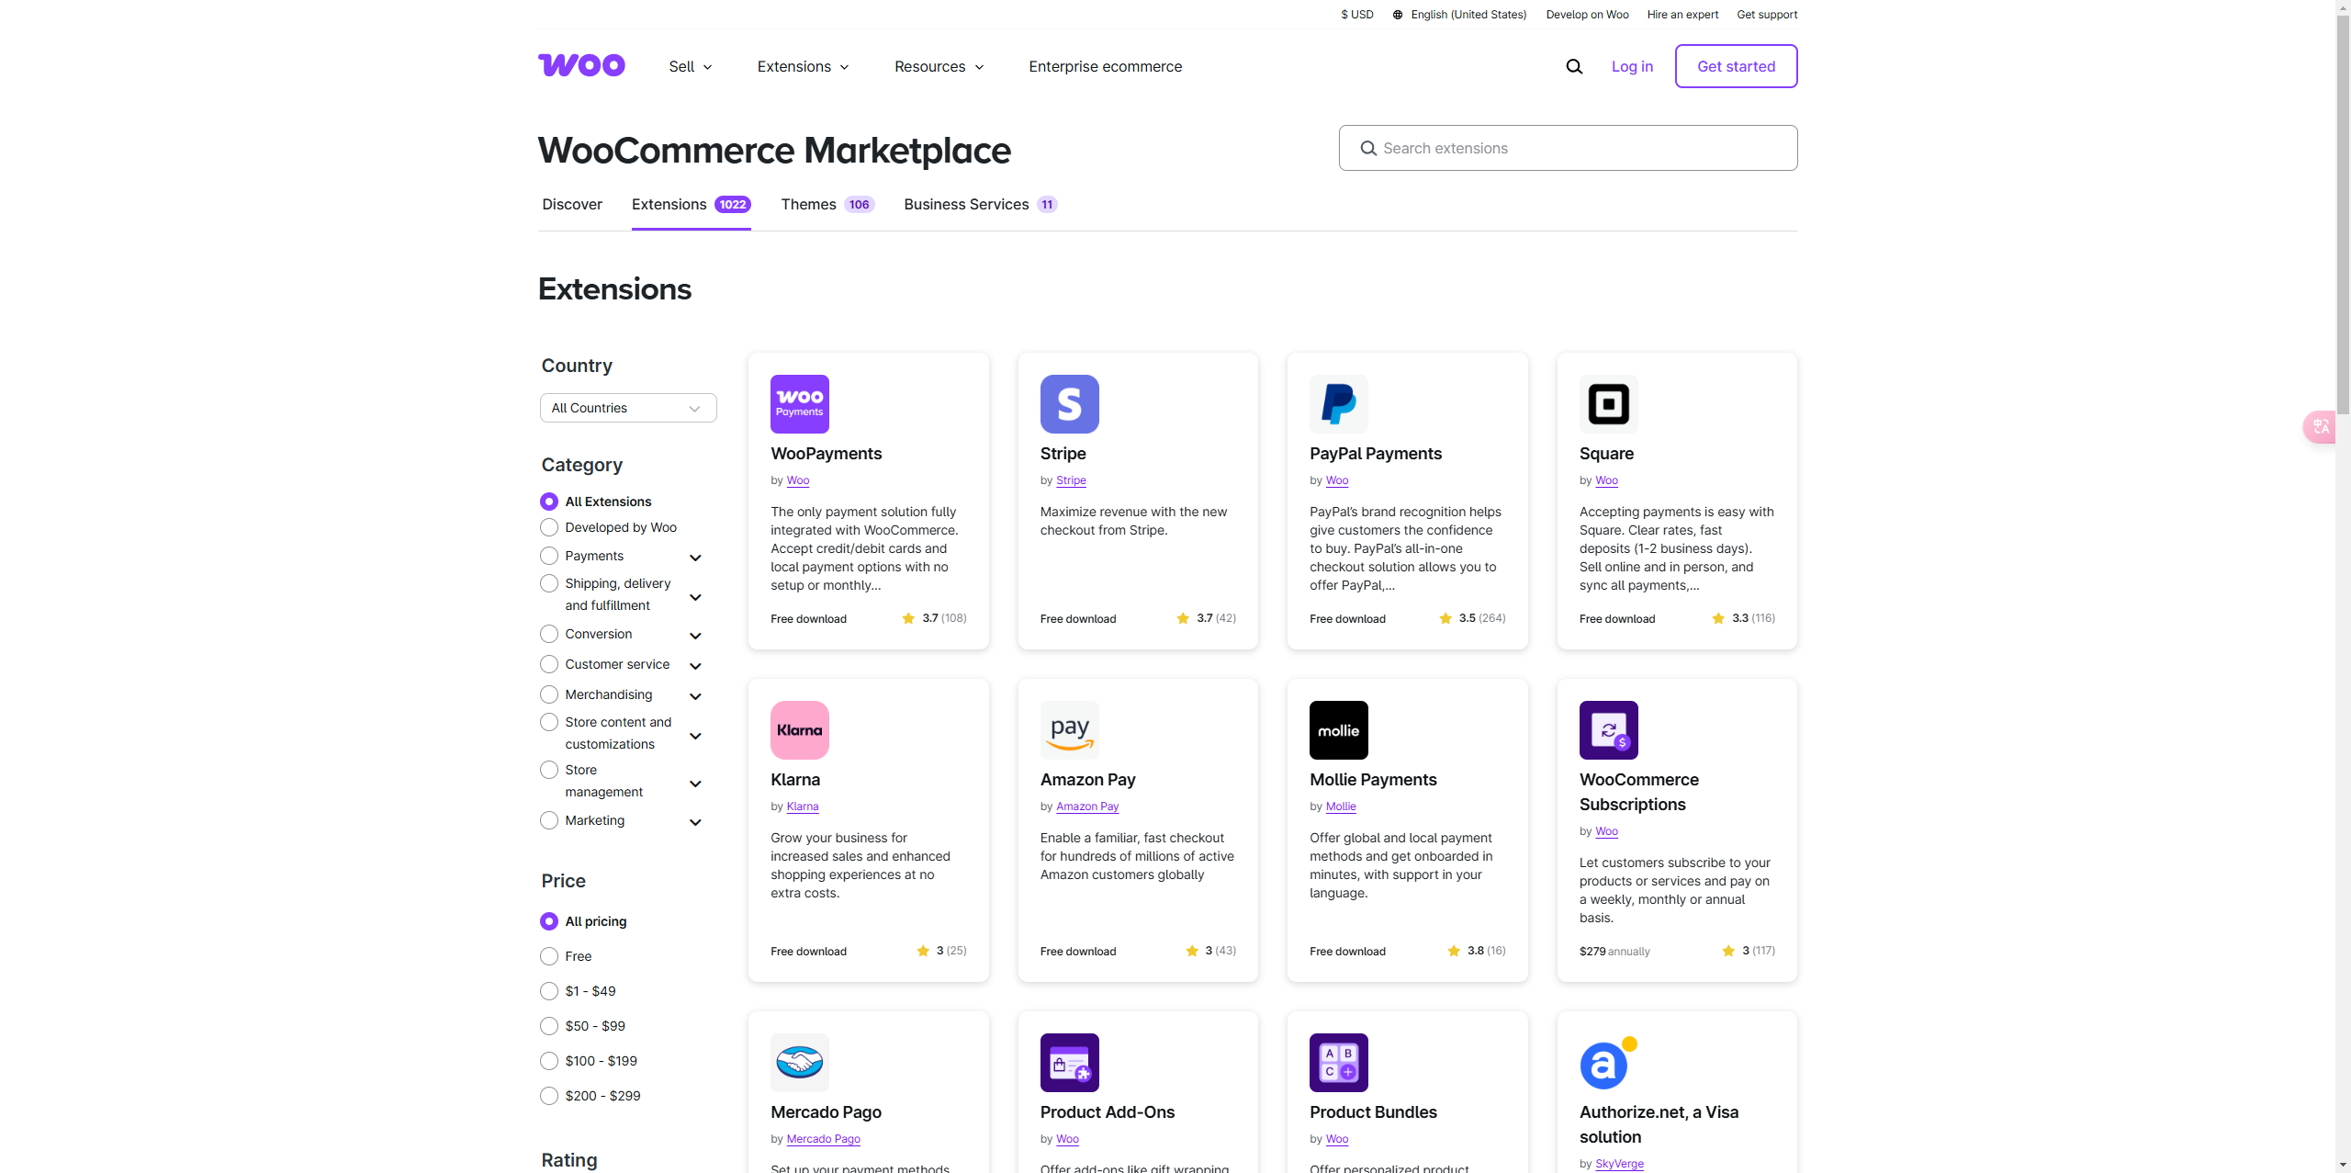The width and height of the screenshot is (2351, 1173).
Task: Select the $100 - $199 price radio
Action: 549,1061
